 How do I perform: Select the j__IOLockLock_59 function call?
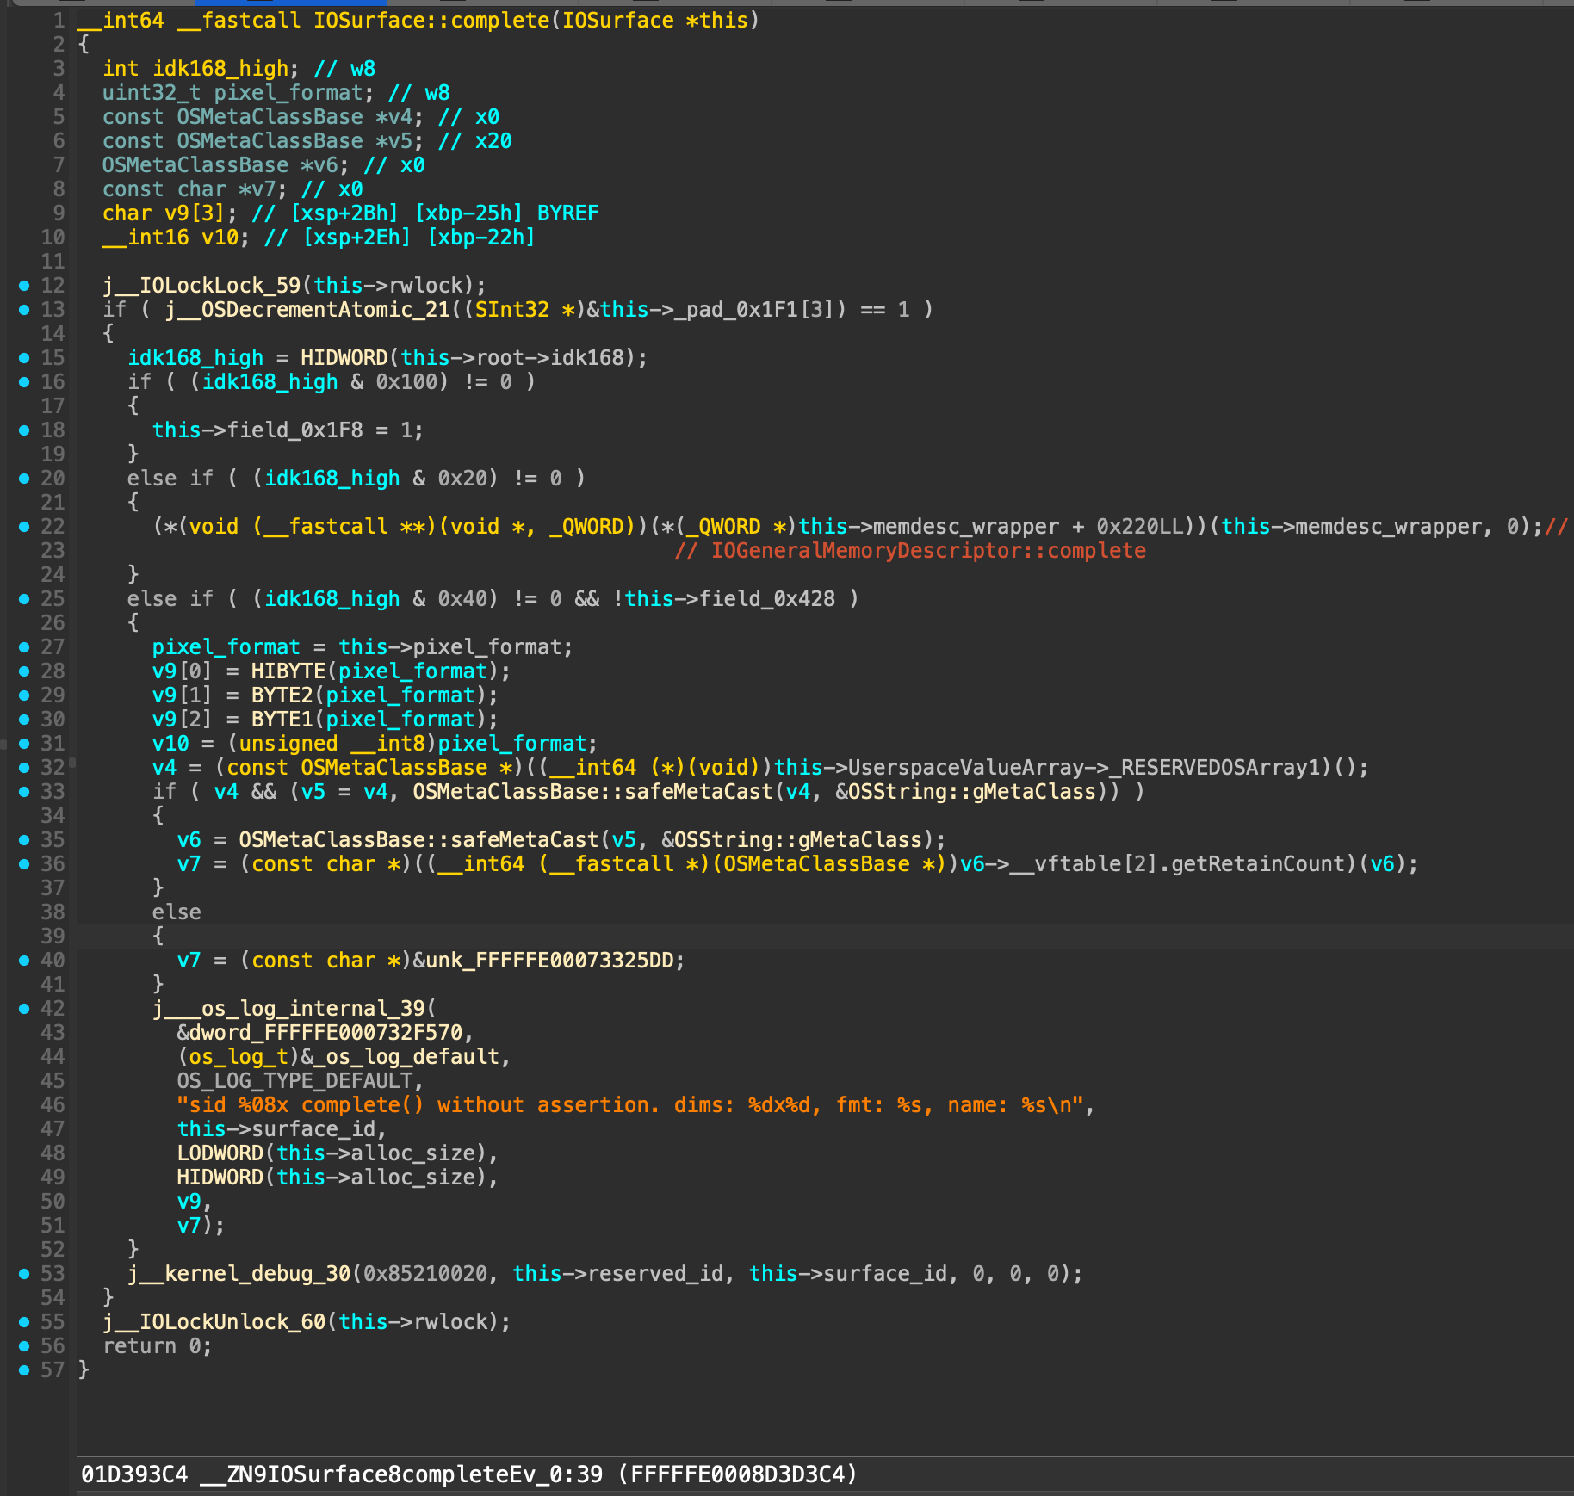pos(201,286)
